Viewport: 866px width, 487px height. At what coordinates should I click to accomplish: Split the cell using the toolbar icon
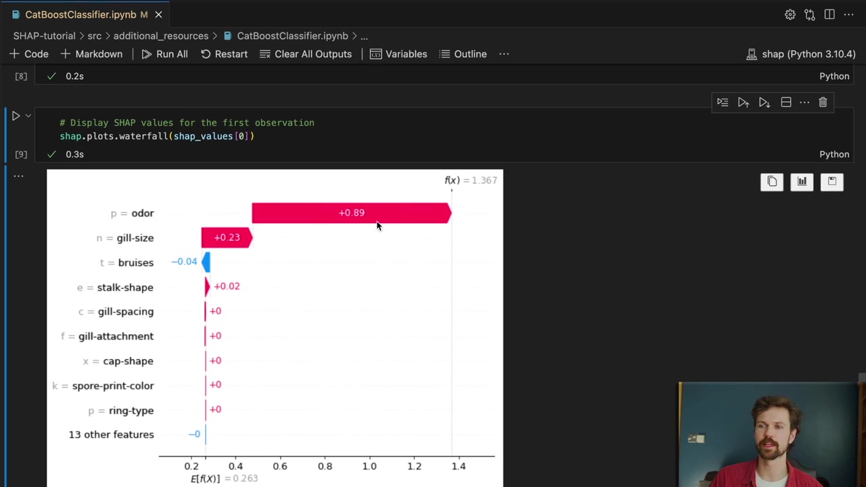(785, 102)
